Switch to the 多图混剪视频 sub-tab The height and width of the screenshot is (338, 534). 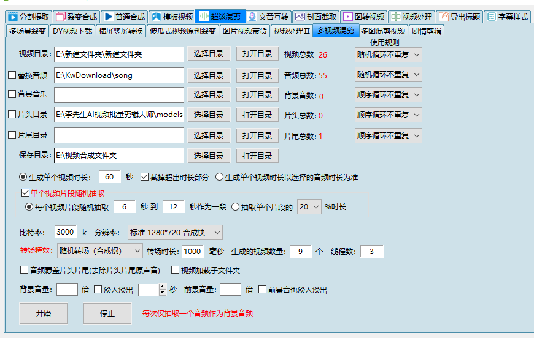tap(382, 31)
